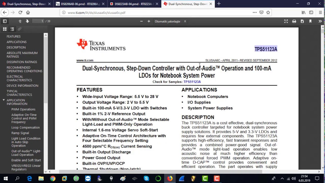The width and height of the screenshot is (325, 183).
Task: Open the Firefox library icon
Action: [x=304, y=12]
